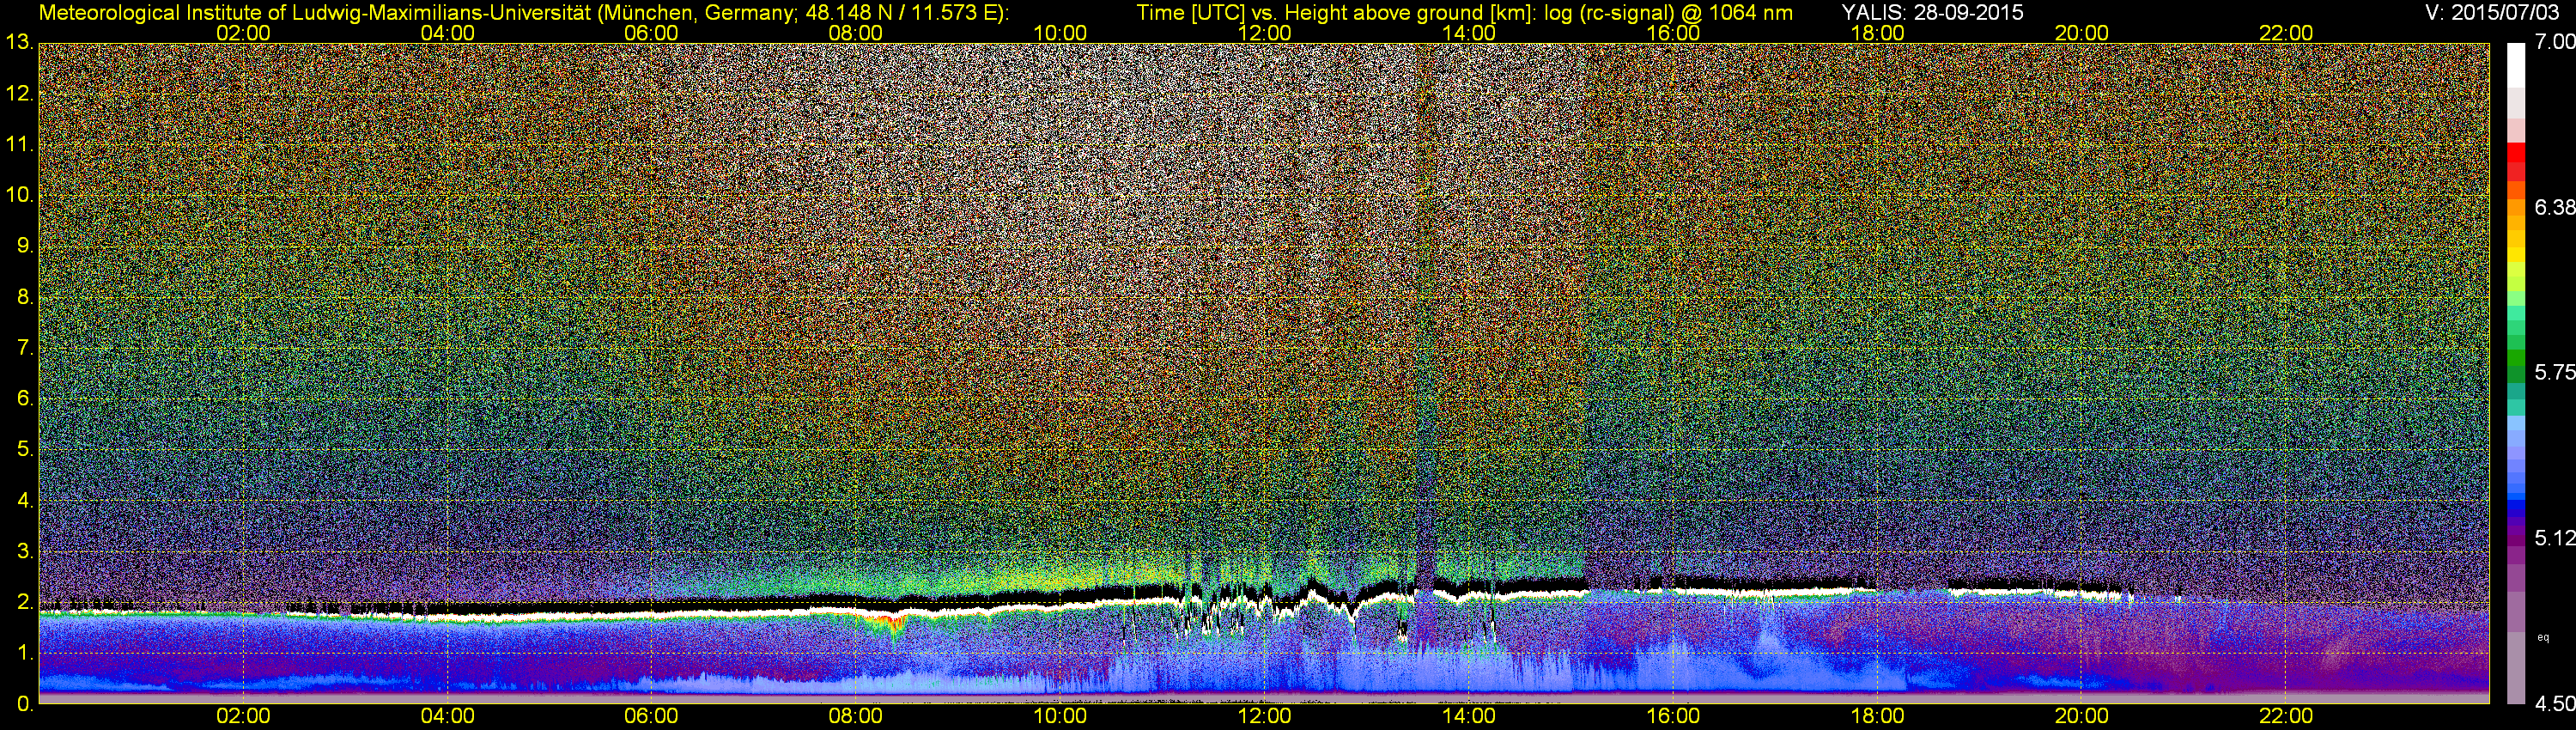Click the 6 km height axis label

(25, 399)
